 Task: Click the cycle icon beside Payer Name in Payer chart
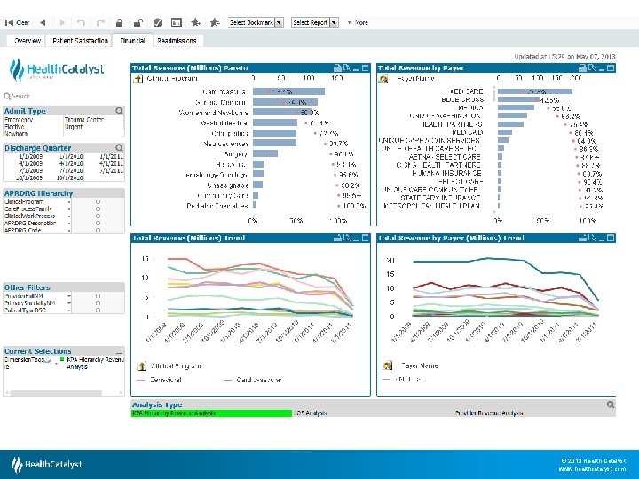[x=383, y=79]
